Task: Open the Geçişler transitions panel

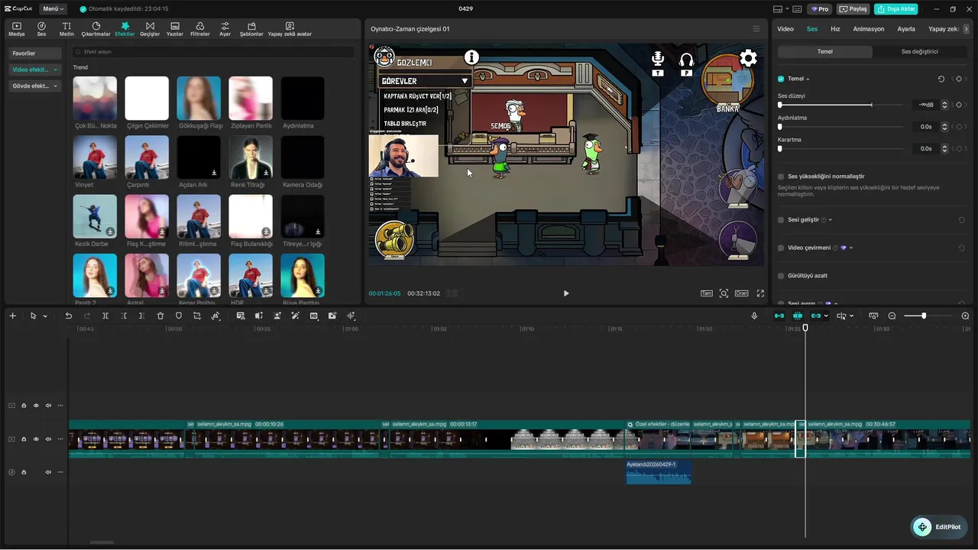Action: (150, 29)
